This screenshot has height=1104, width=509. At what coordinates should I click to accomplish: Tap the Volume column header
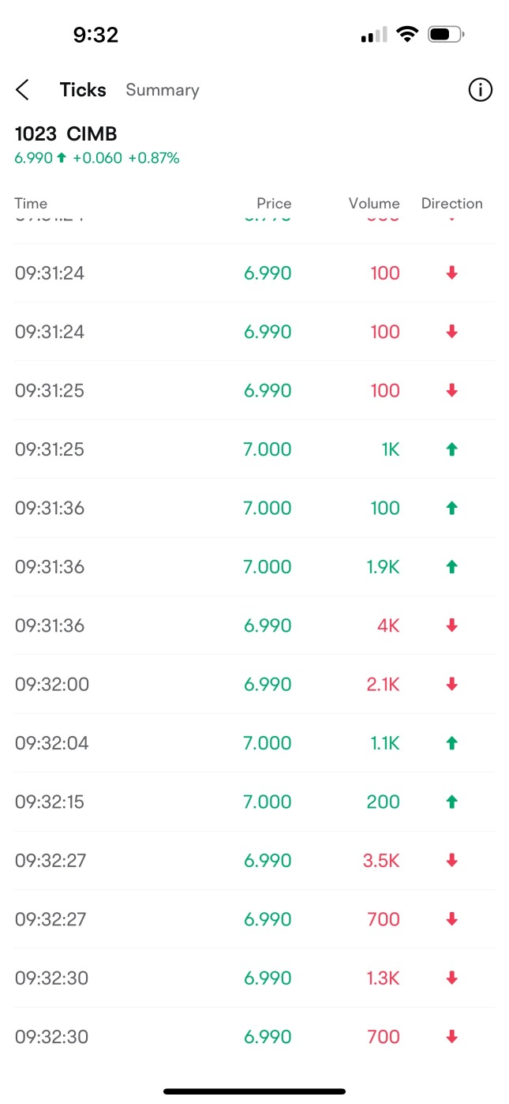coord(374,204)
